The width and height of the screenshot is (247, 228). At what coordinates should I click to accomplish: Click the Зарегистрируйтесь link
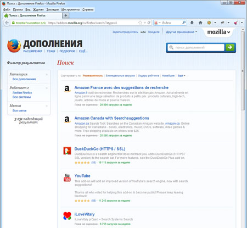pos(125,32)
